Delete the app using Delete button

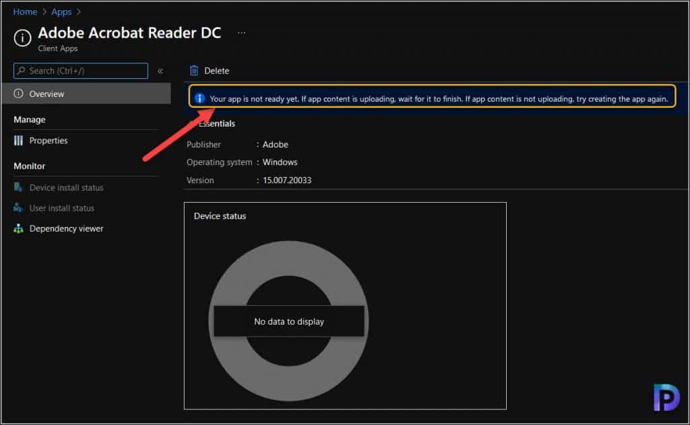coord(210,71)
